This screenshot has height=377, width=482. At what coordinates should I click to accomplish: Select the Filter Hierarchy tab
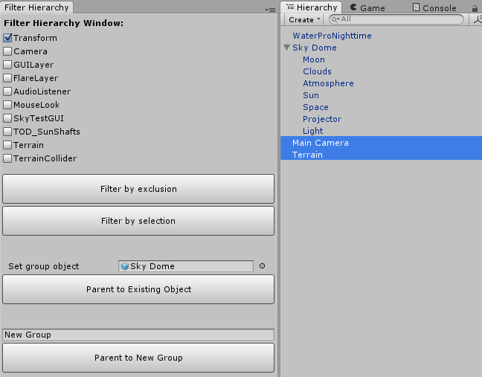(x=36, y=7)
